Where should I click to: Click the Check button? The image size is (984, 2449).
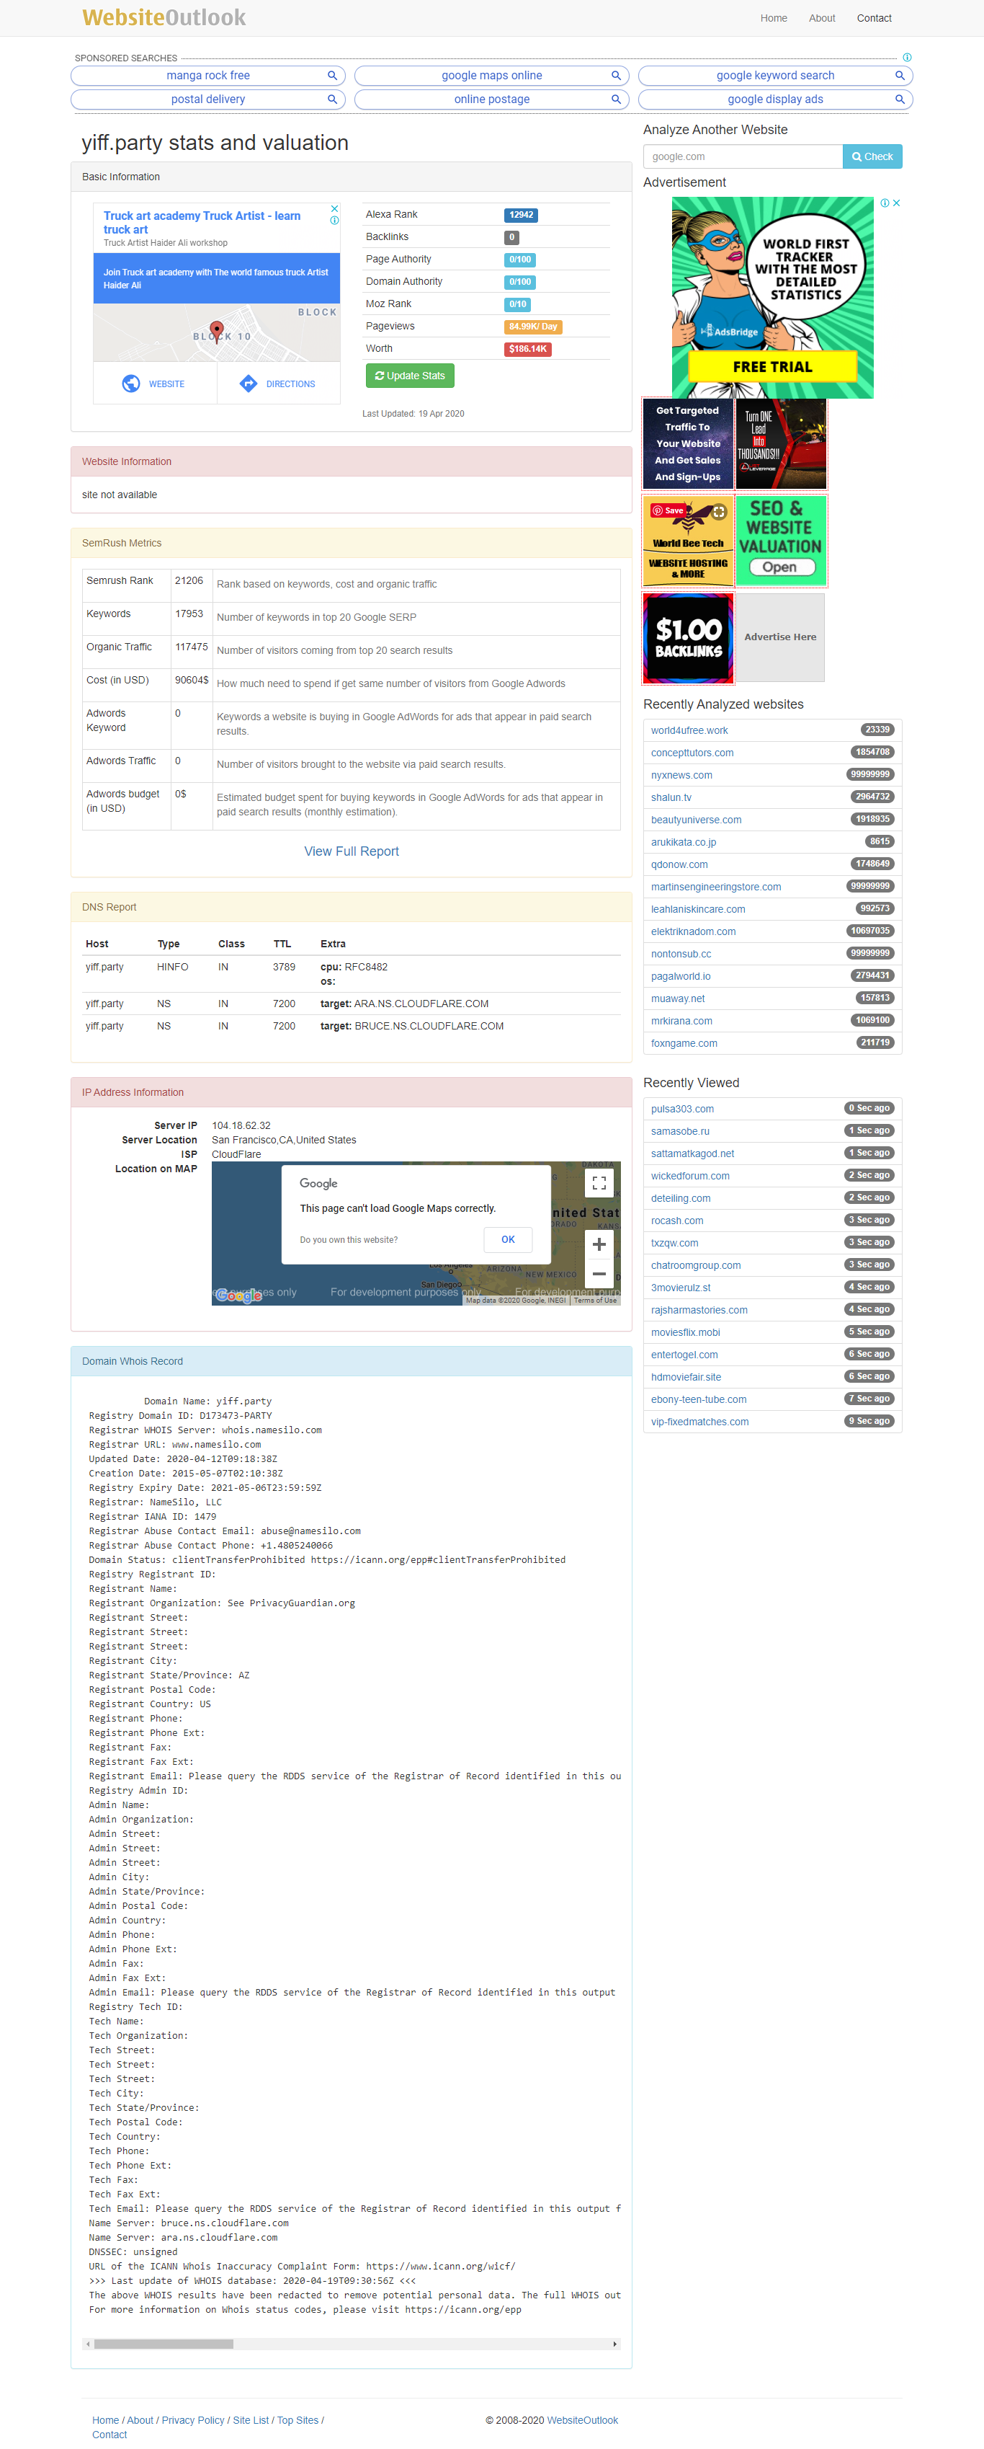pyautogui.click(x=872, y=156)
